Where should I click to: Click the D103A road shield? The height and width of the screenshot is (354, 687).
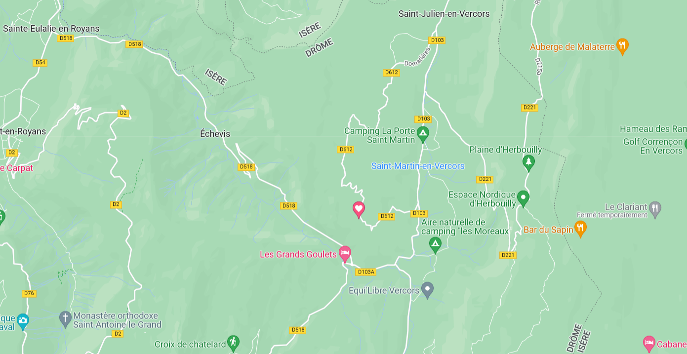pyautogui.click(x=365, y=272)
